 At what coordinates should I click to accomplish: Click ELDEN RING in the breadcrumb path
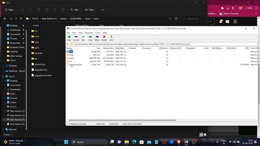pos(76,19)
